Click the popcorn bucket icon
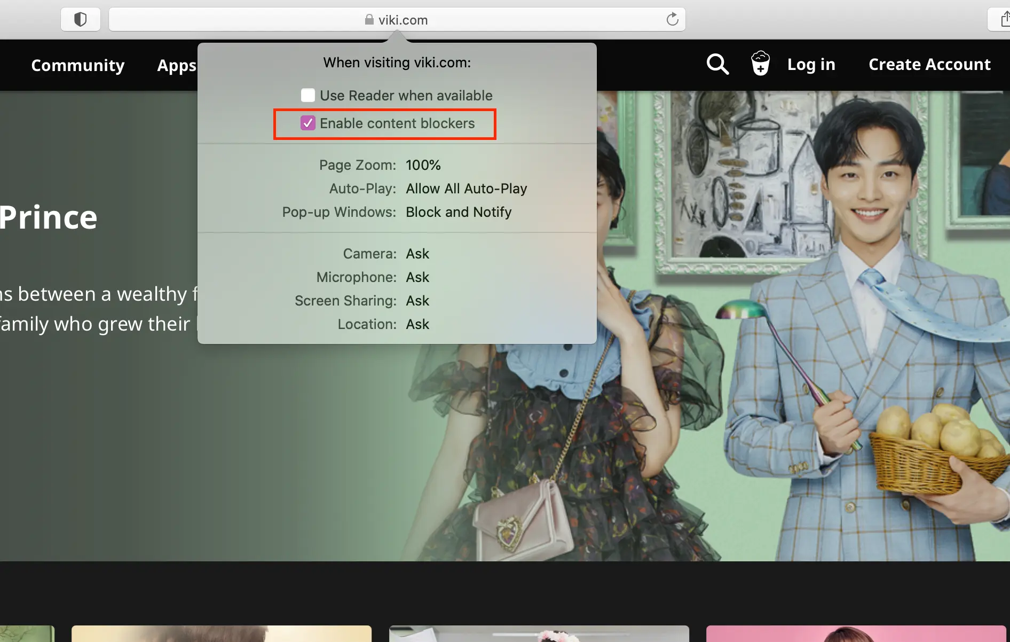 pos(760,64)
